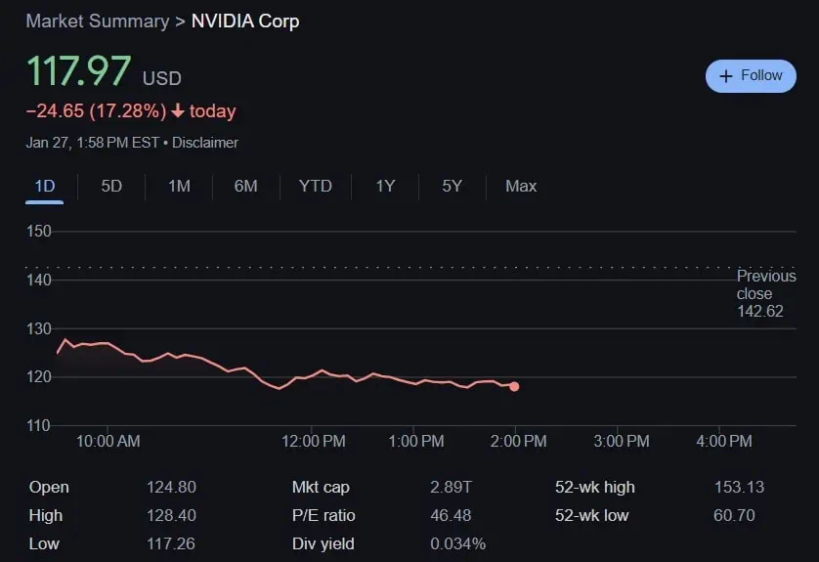The height and width of the screenshot is (562, 819).
Task: Show the 1M price chart
Action: [179, 186]
